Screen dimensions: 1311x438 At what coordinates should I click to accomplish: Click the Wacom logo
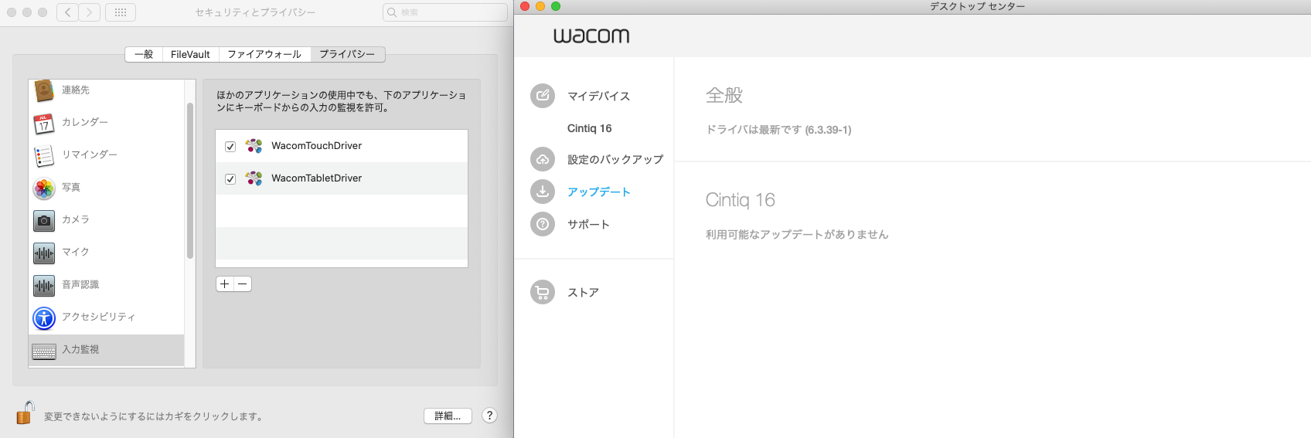591,36
